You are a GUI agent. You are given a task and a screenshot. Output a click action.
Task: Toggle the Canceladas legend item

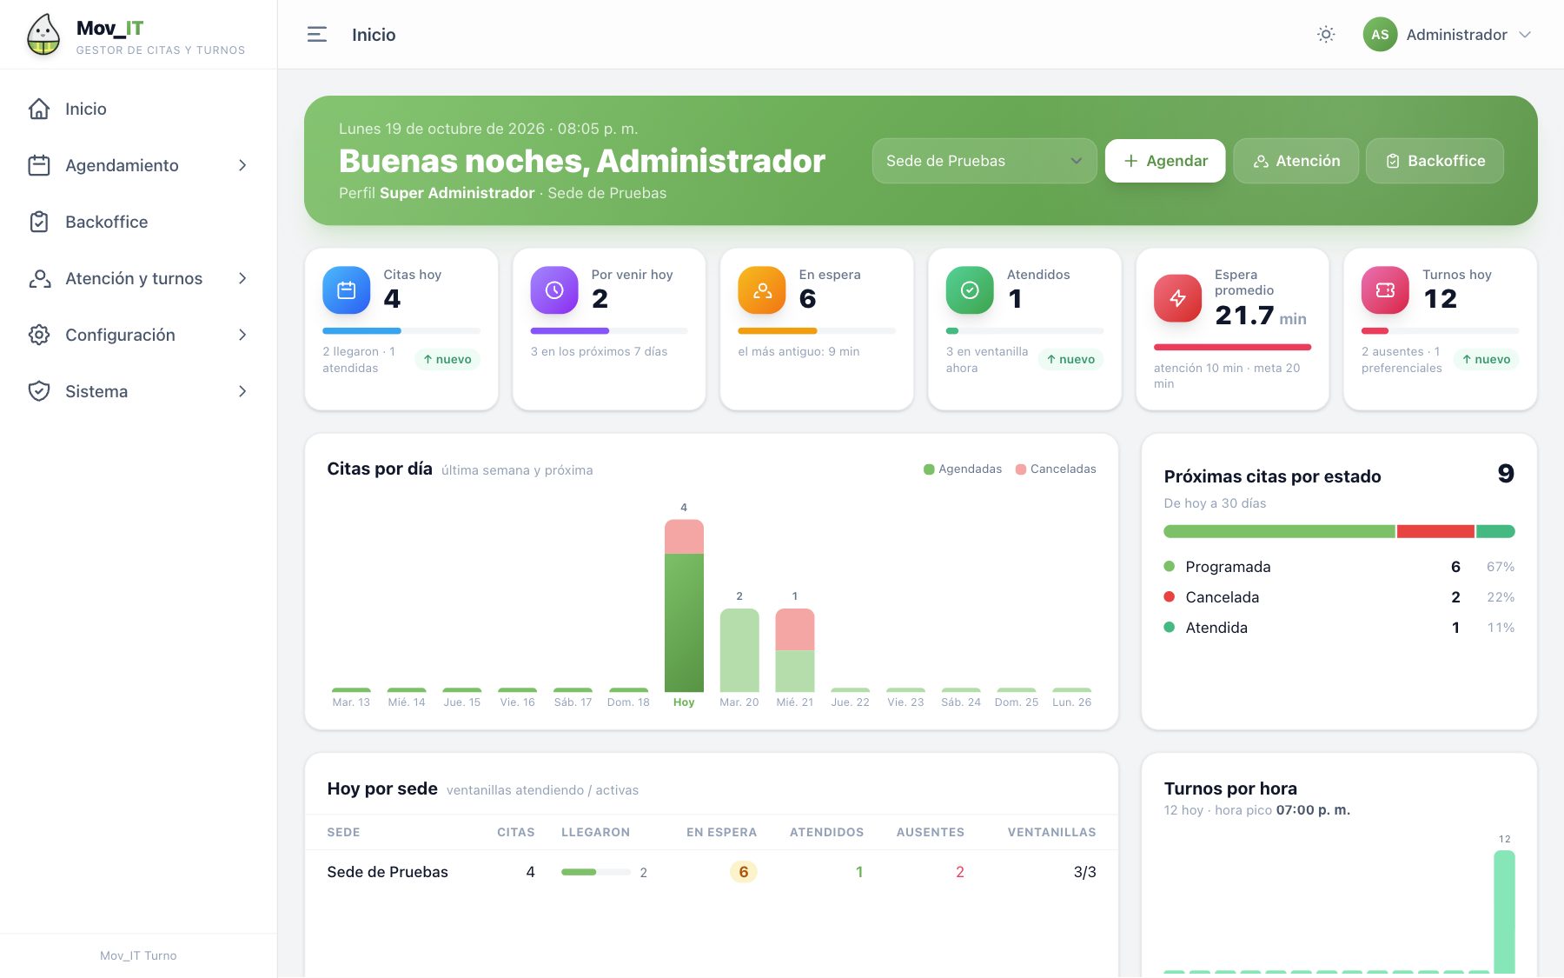coord(1056,469)
